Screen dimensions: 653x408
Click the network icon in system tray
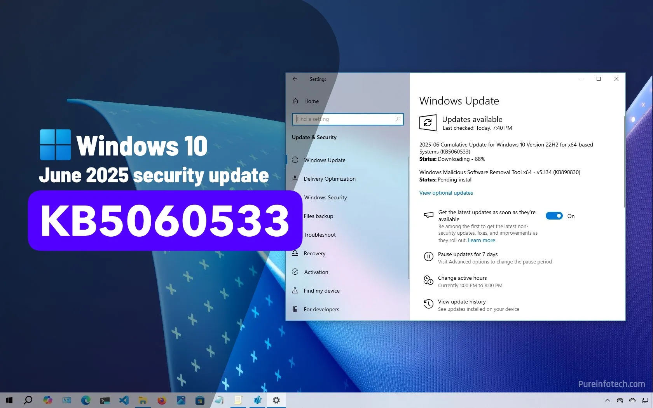click(x=645, y=400)
